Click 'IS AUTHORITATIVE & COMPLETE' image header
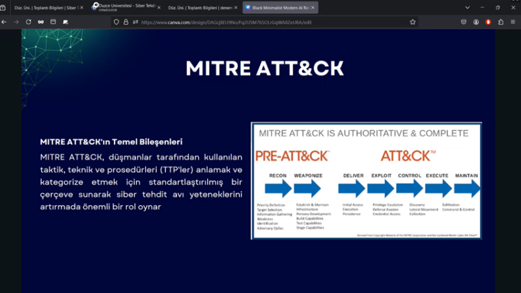This screenshot has height=293, width=521. coord(397,133)
